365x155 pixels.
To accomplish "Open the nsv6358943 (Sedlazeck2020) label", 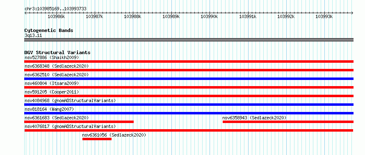I will pyautogui.click(x=254, y=118).
